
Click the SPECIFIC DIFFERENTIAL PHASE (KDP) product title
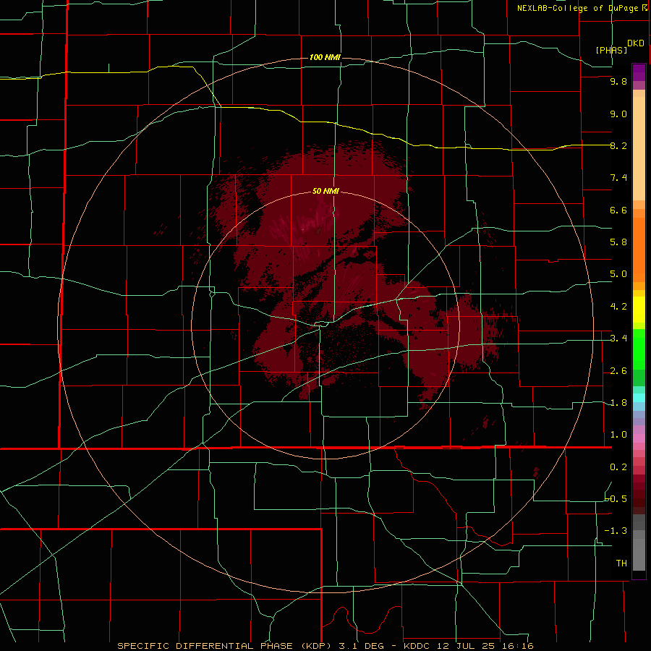pos(224,646)
